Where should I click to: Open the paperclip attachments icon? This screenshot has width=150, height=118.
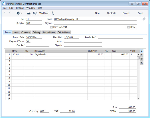[144, 19]
